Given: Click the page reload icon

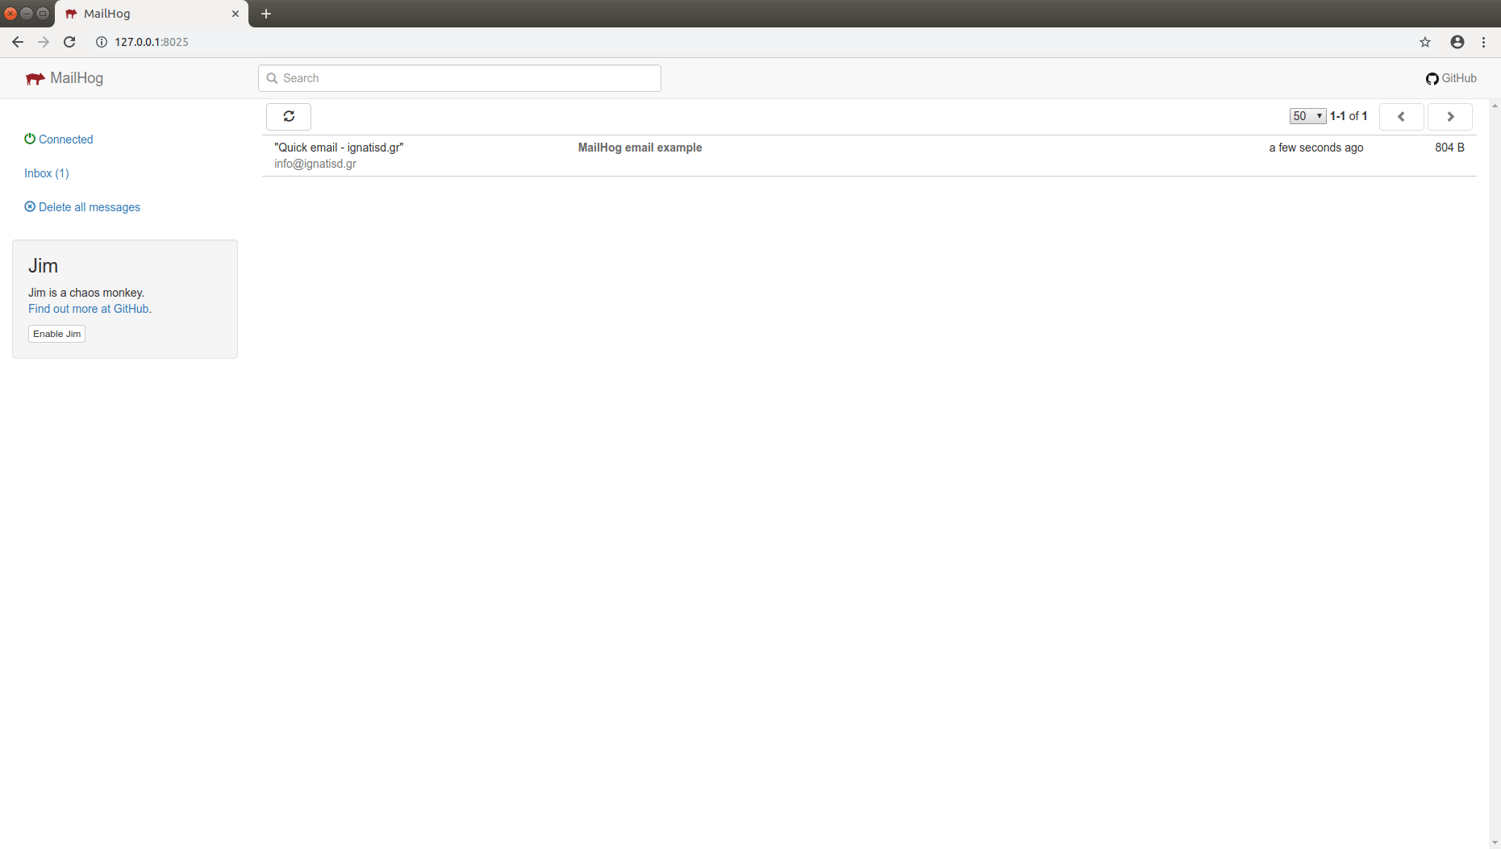Looking at the screenshot, I should (69, 42).
